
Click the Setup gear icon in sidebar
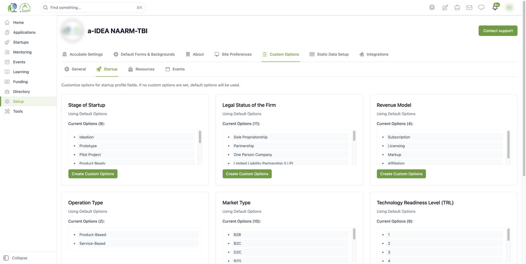[7, 101]
